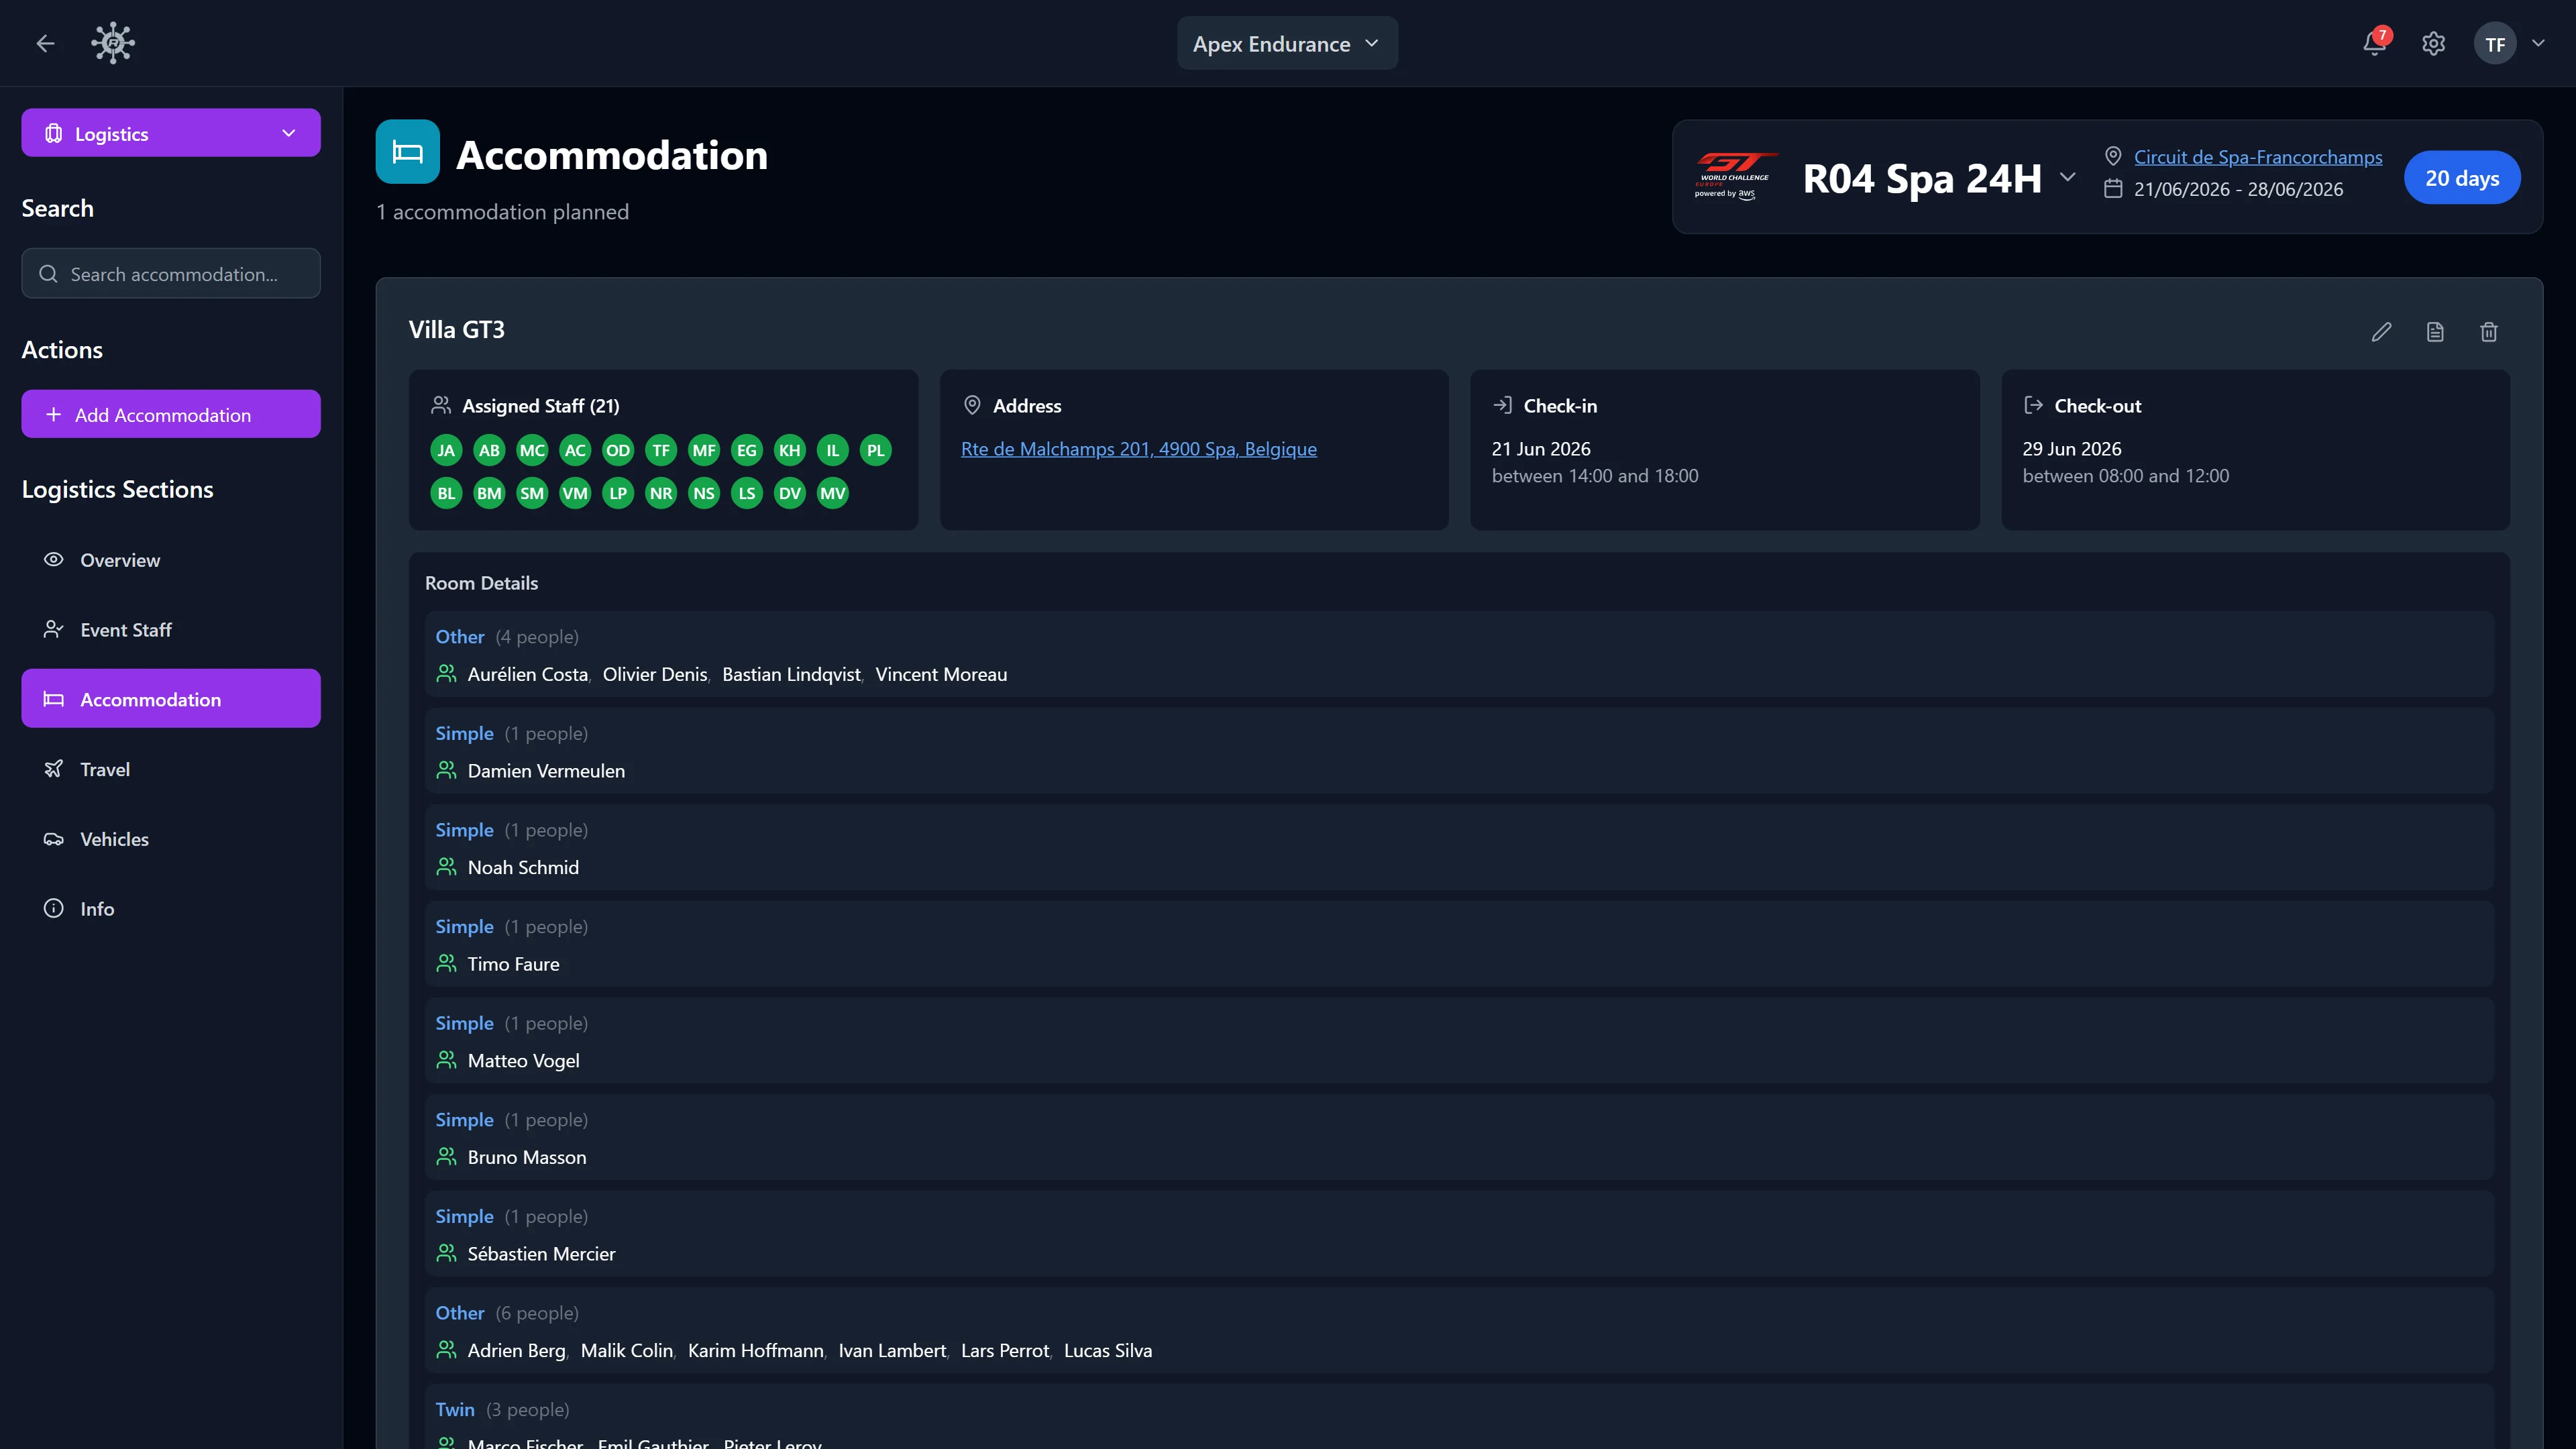Select the SM staff avatar
This screenshot has height=1449, width=2576.
532,493
